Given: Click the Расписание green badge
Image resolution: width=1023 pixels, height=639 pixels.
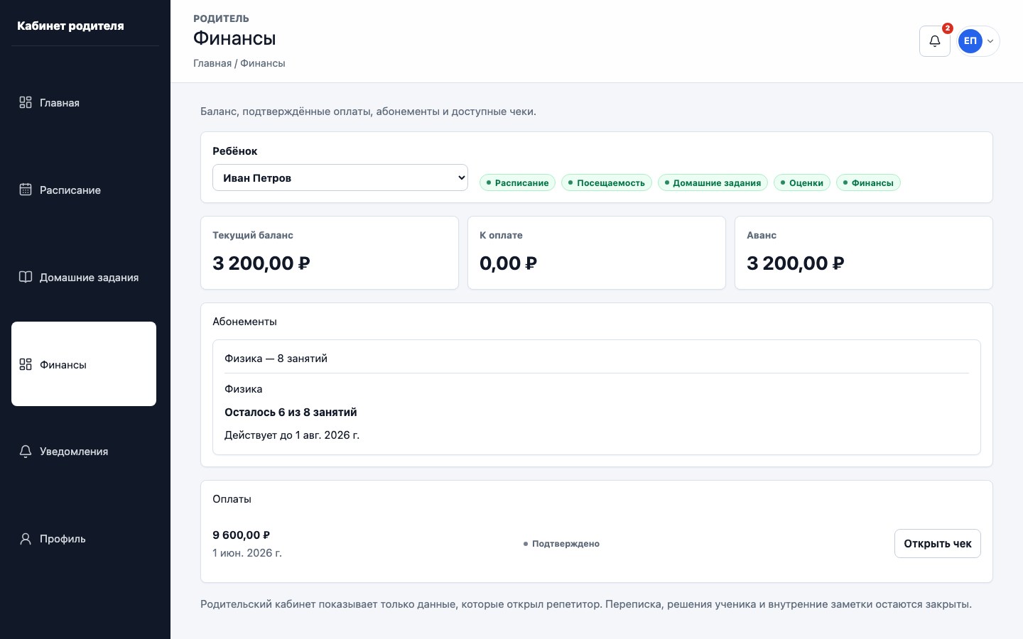Looking at the screenshot, I should (517, 182).
